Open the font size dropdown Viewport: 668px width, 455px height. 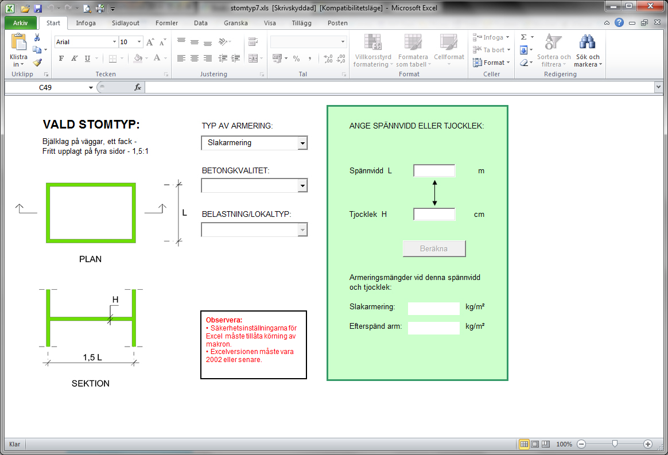(139, 42)
